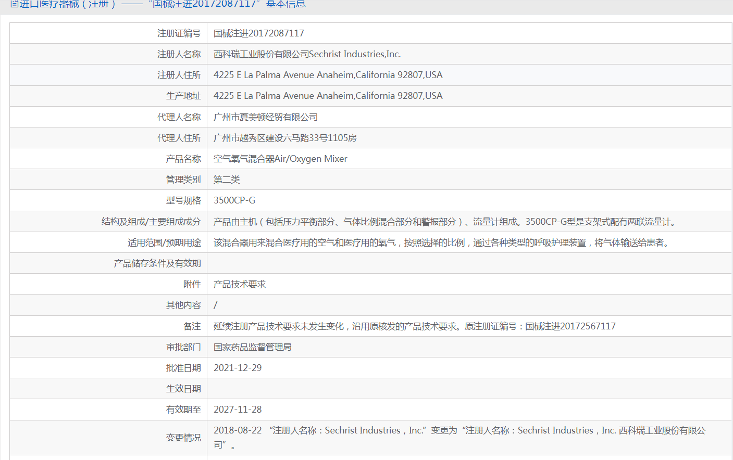Click the 注册人住所 address value
The width and height of the screenshot is (733, 460).
click(328, 75)
